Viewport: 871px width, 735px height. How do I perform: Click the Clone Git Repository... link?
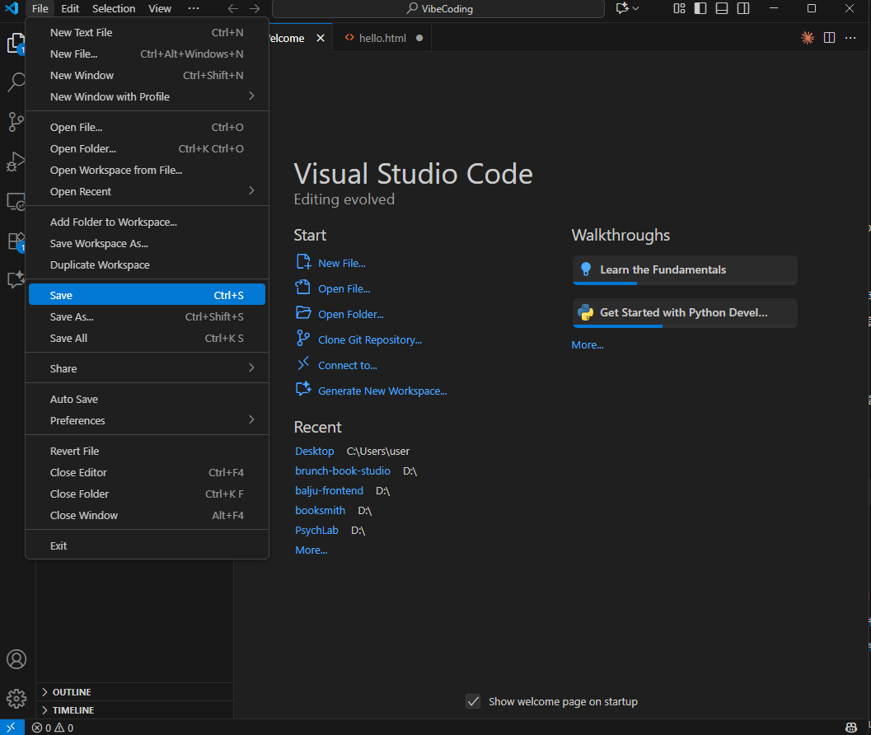click(370, 339)
